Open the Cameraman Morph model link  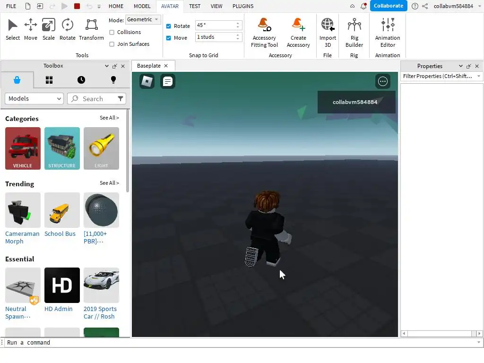coord(22,237)
